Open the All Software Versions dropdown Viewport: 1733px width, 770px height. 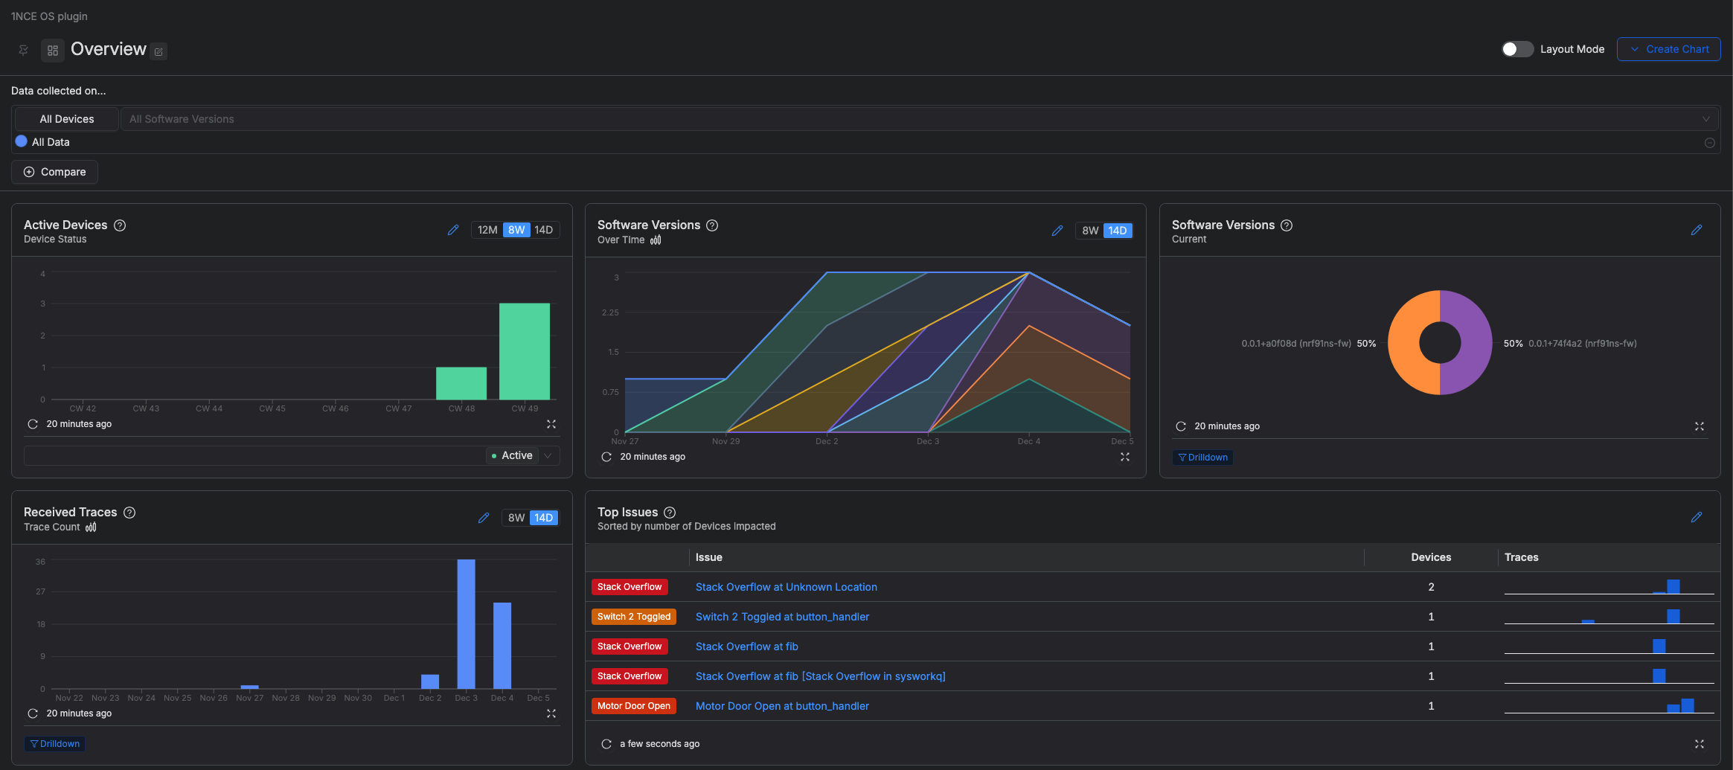click(x=919, y=119)
